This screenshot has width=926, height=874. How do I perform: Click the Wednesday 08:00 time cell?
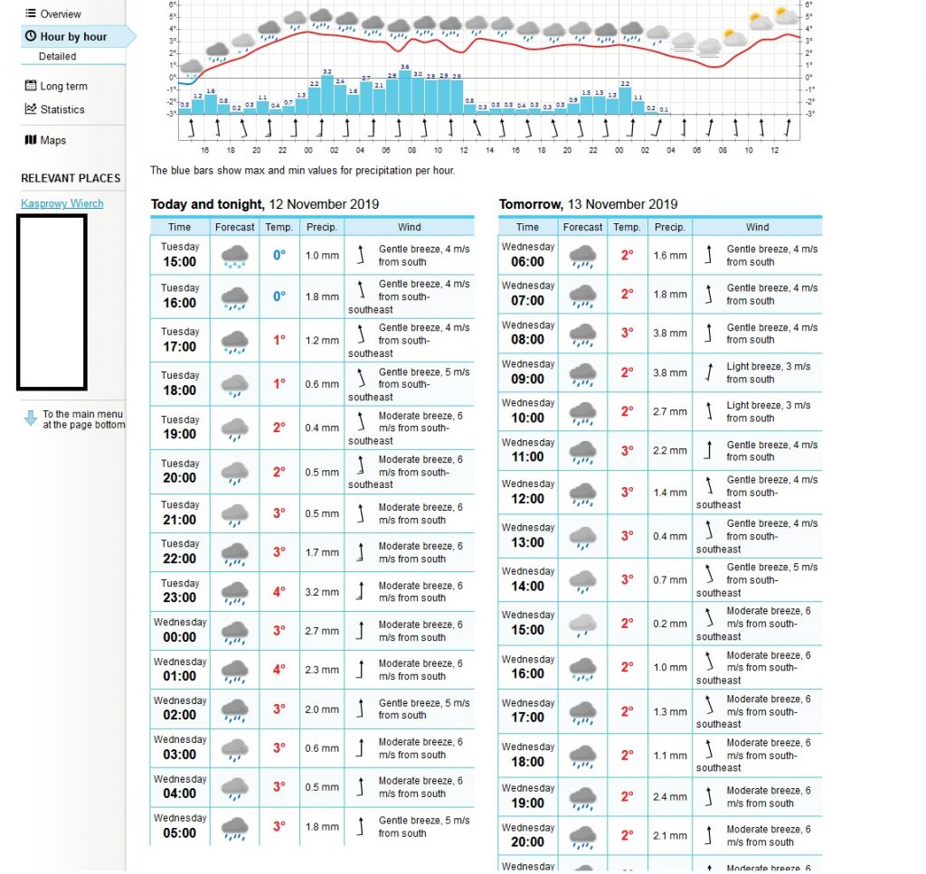(x=527, y=333)
